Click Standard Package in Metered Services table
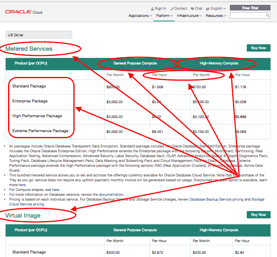The image size is (277, 257). pyautogui.click(x=29, y=86)
